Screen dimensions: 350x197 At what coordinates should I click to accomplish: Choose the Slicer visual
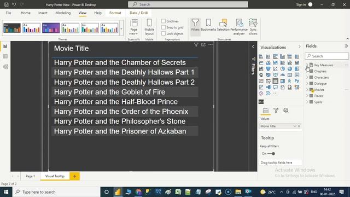(x=268, y=81)
